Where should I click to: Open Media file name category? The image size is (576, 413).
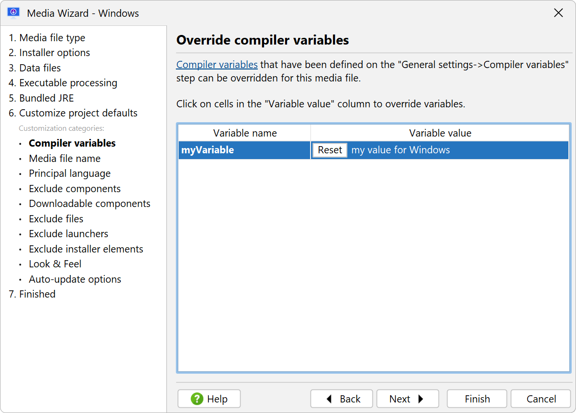tap(65, 159)
